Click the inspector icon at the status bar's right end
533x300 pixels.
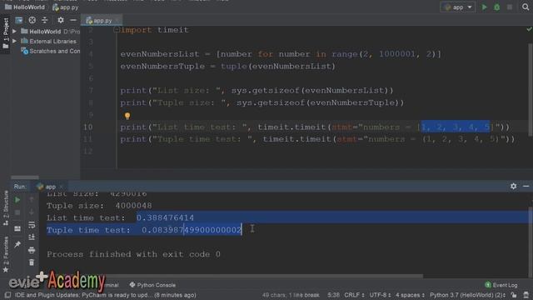point(526,295)
